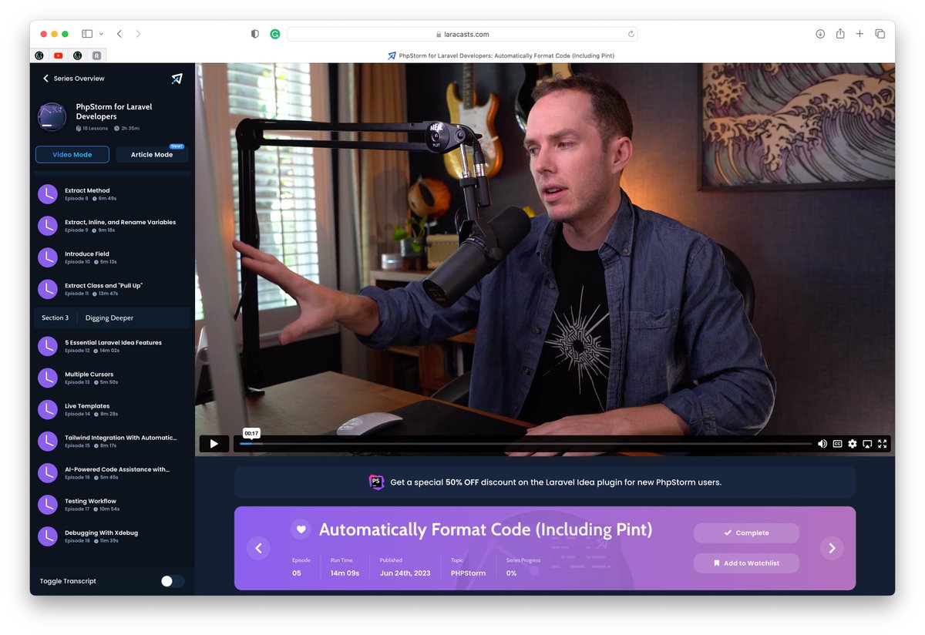This screenshot has width=925, height=635.
Task: Click the Grammarly extension icon
Action: coord(275,34)
